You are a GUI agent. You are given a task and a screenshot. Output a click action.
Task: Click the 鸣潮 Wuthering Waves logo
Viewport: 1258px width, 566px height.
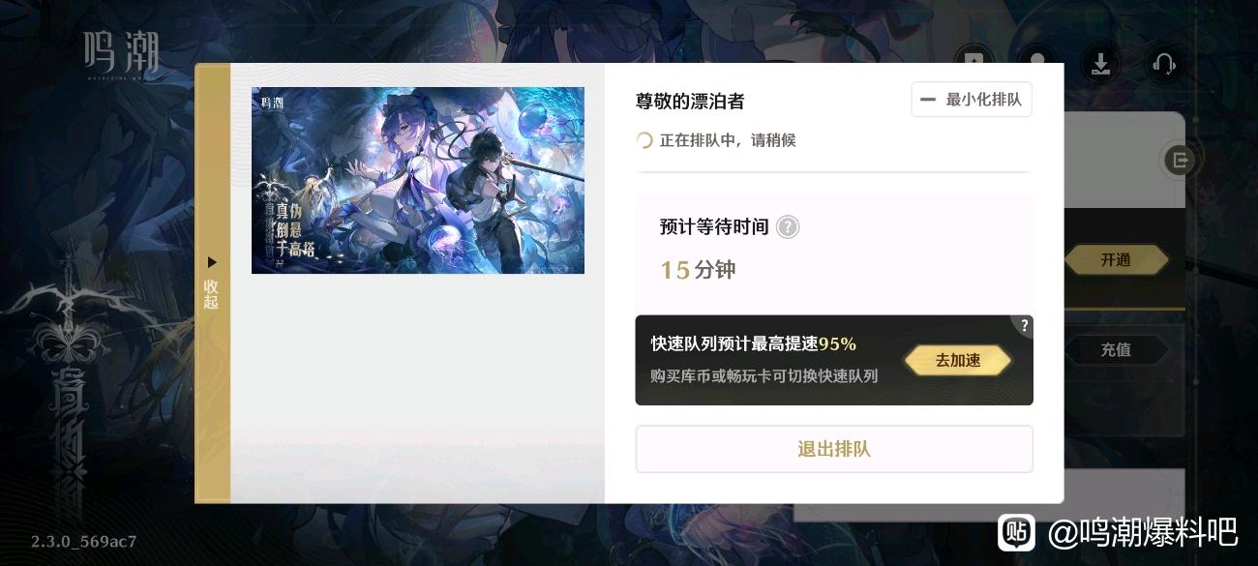(121, 53)
